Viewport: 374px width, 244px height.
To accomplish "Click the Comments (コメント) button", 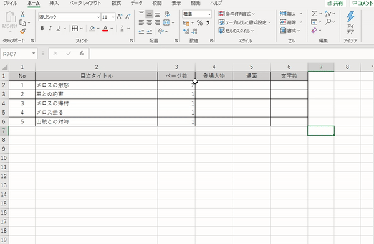I will pyautogui.click(x=362, y=3).
